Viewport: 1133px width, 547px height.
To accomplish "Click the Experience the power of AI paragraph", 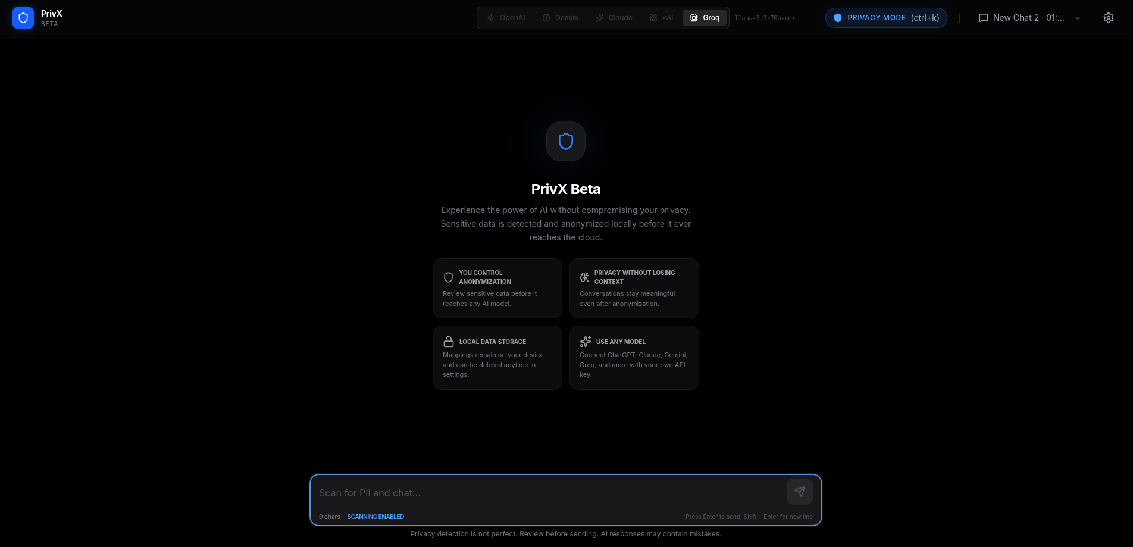I will coord(566,224).
